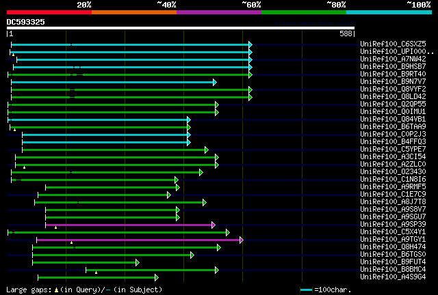Select the UniRef100_B9FUT4 label
The image size is (438, 295).
click(x=393, y=262)
